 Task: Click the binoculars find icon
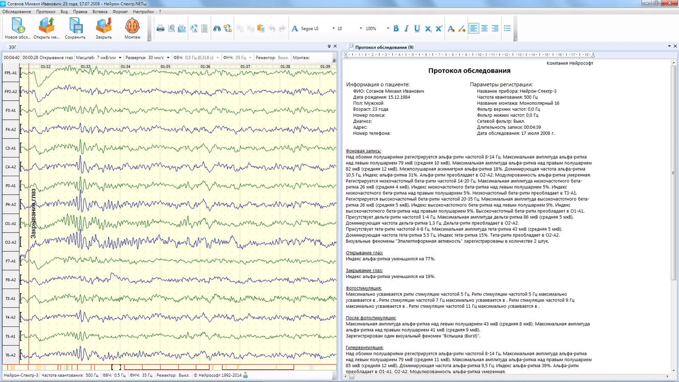tap(217, 28)
